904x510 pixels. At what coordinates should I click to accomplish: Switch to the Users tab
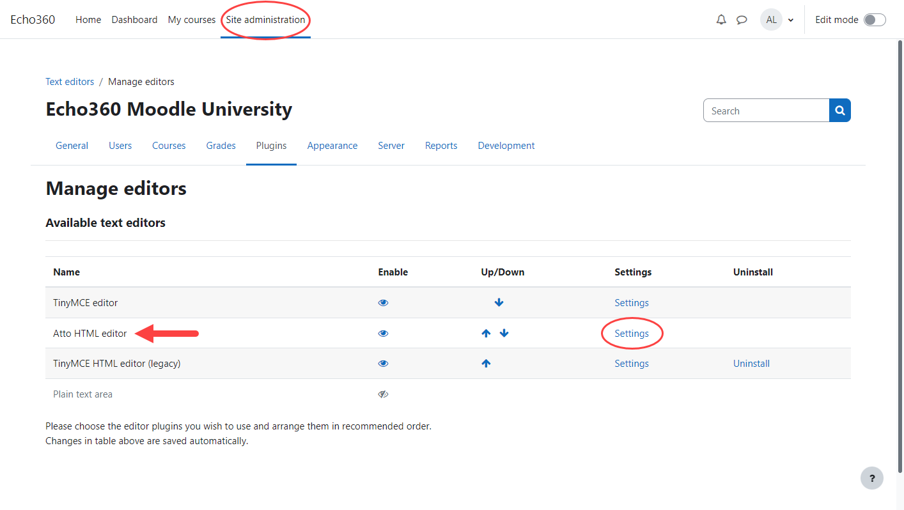tap(120, 146)
